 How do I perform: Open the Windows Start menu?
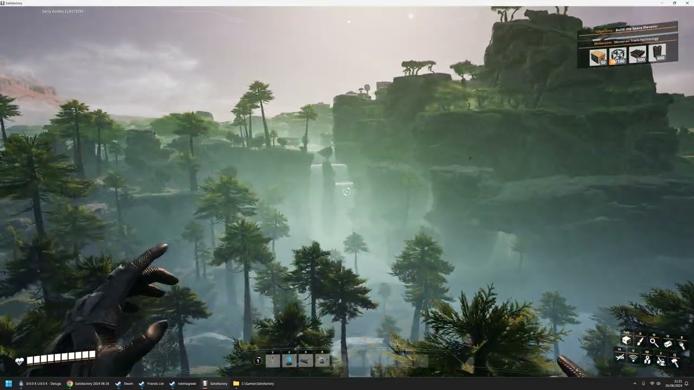tap(9, 383)
